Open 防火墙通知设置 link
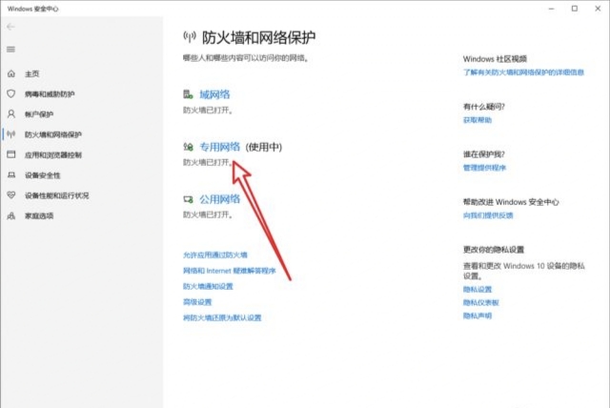This screenshot has height=408, width=610. click(208, 286)
